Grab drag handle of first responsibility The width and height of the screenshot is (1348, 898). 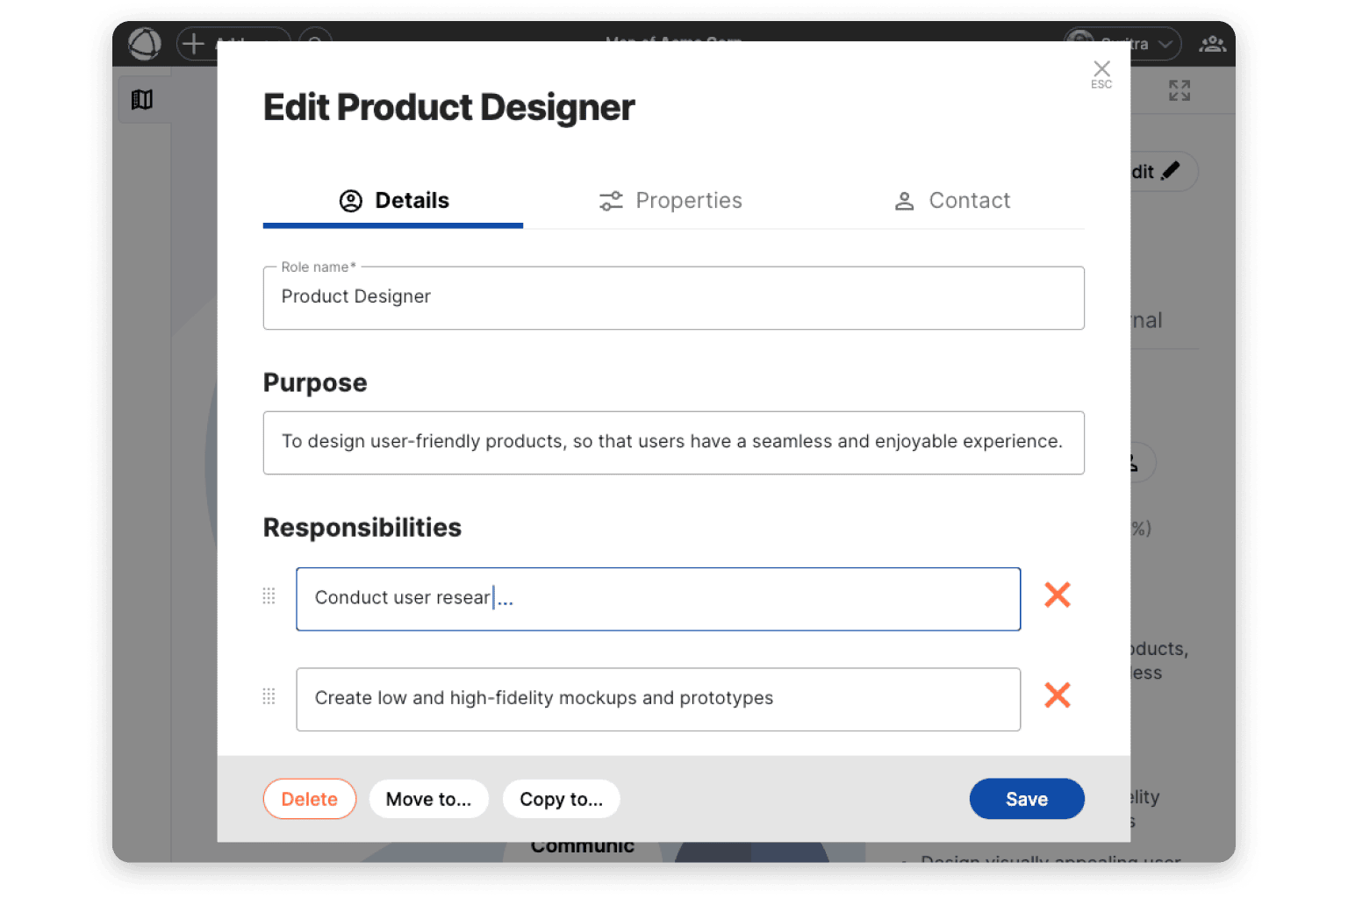coord(269,596)
